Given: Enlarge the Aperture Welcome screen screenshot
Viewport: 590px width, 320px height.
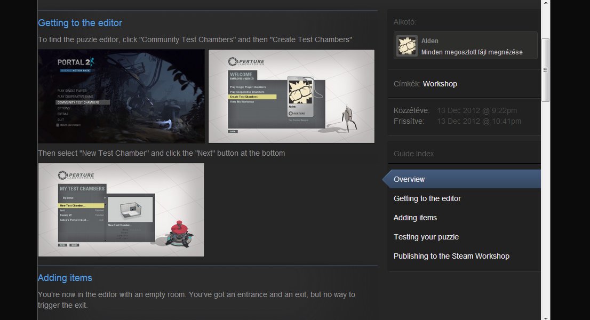Looking at the screenshot, I should click(291, 96).
